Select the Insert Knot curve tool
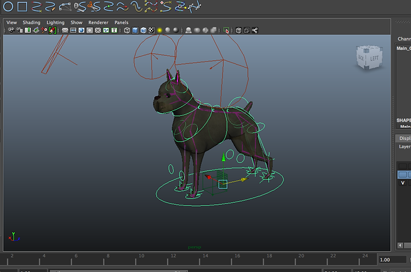Viewport: 411px width, 272px height. tap(108, 6)
